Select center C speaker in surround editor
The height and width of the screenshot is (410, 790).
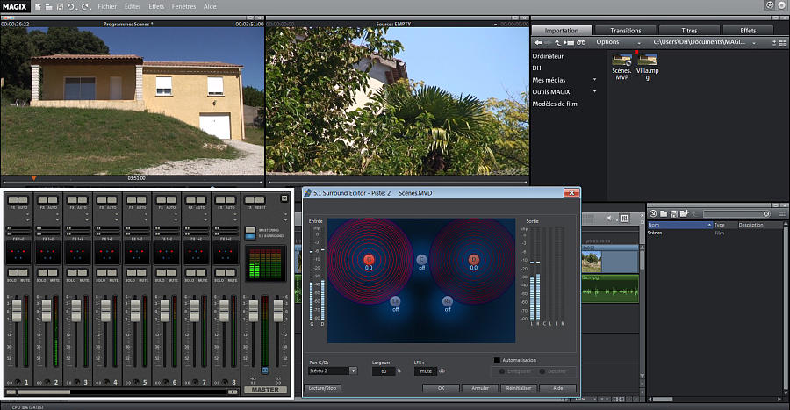(421, 259)
